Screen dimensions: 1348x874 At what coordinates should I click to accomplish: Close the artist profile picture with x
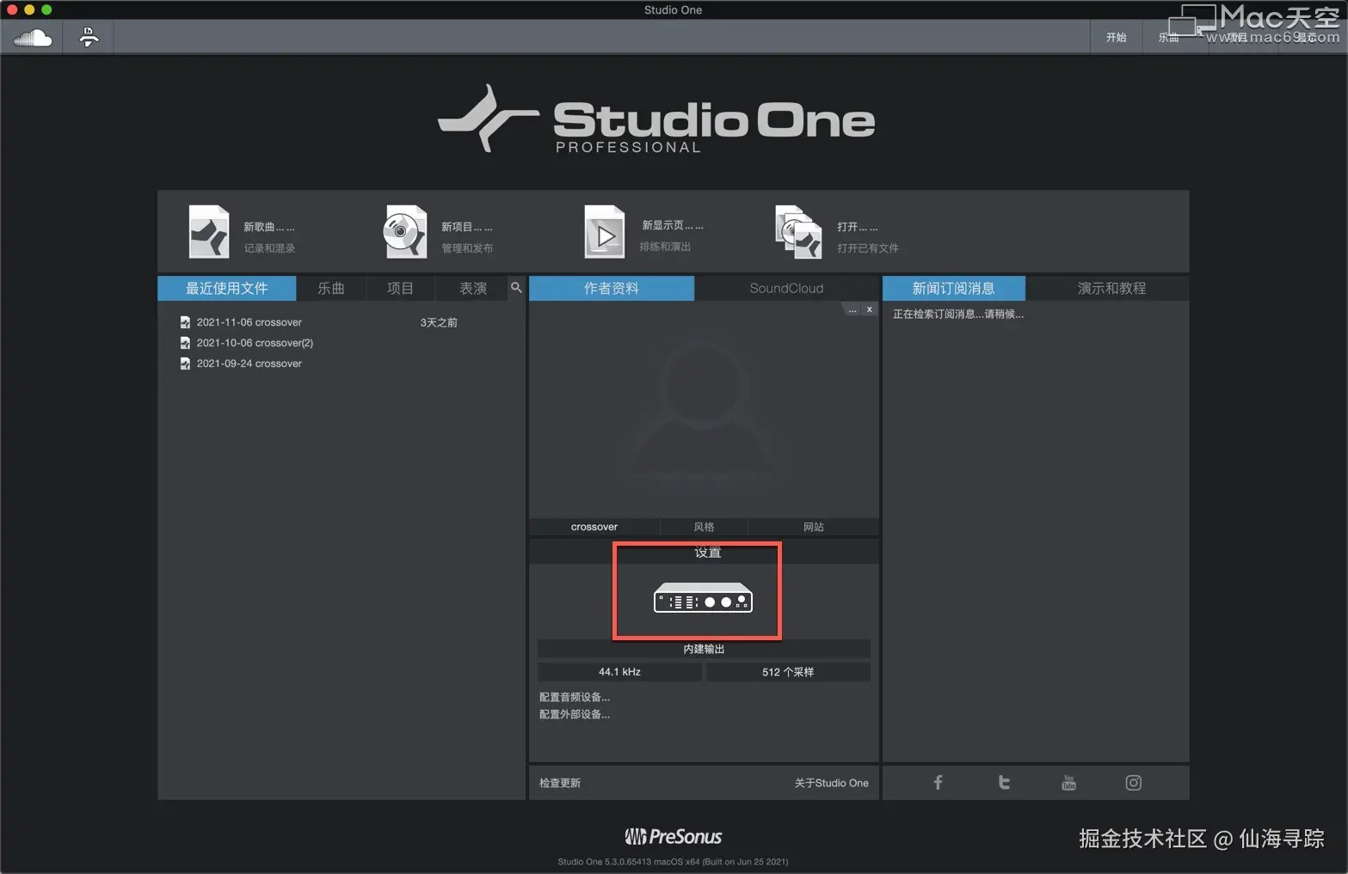tap(870, 309)
